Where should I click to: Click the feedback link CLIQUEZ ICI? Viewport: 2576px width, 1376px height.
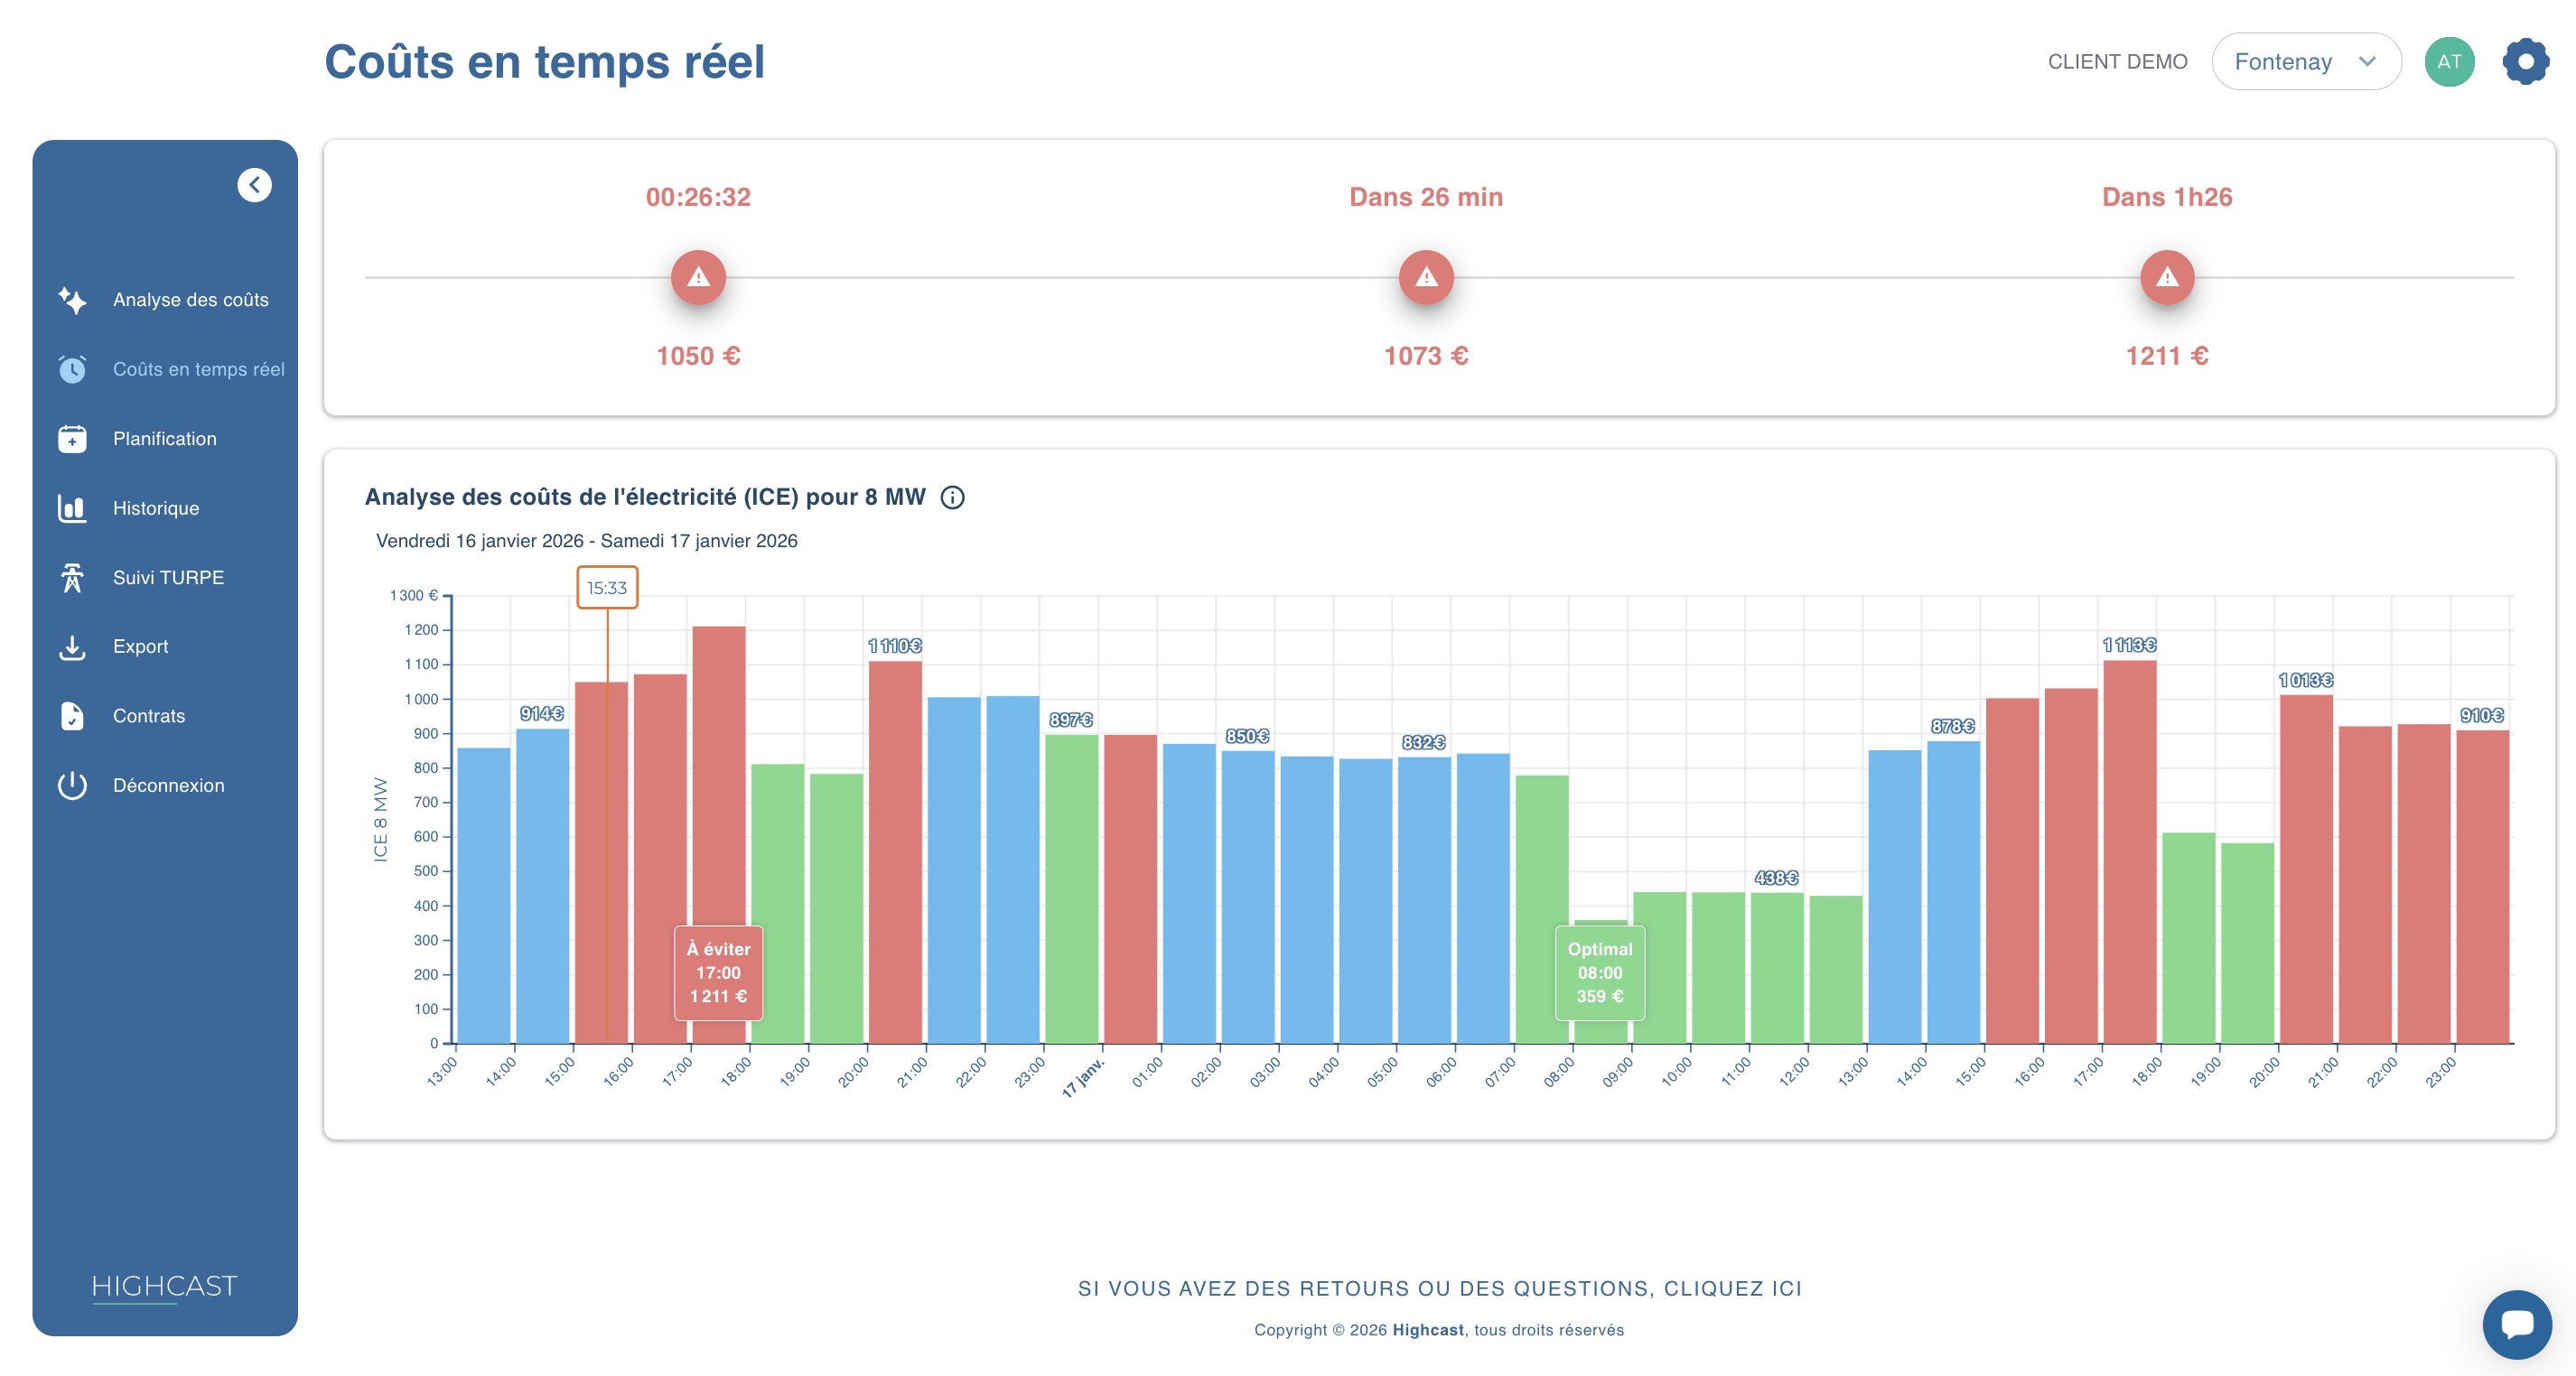pos(1439,1288)
